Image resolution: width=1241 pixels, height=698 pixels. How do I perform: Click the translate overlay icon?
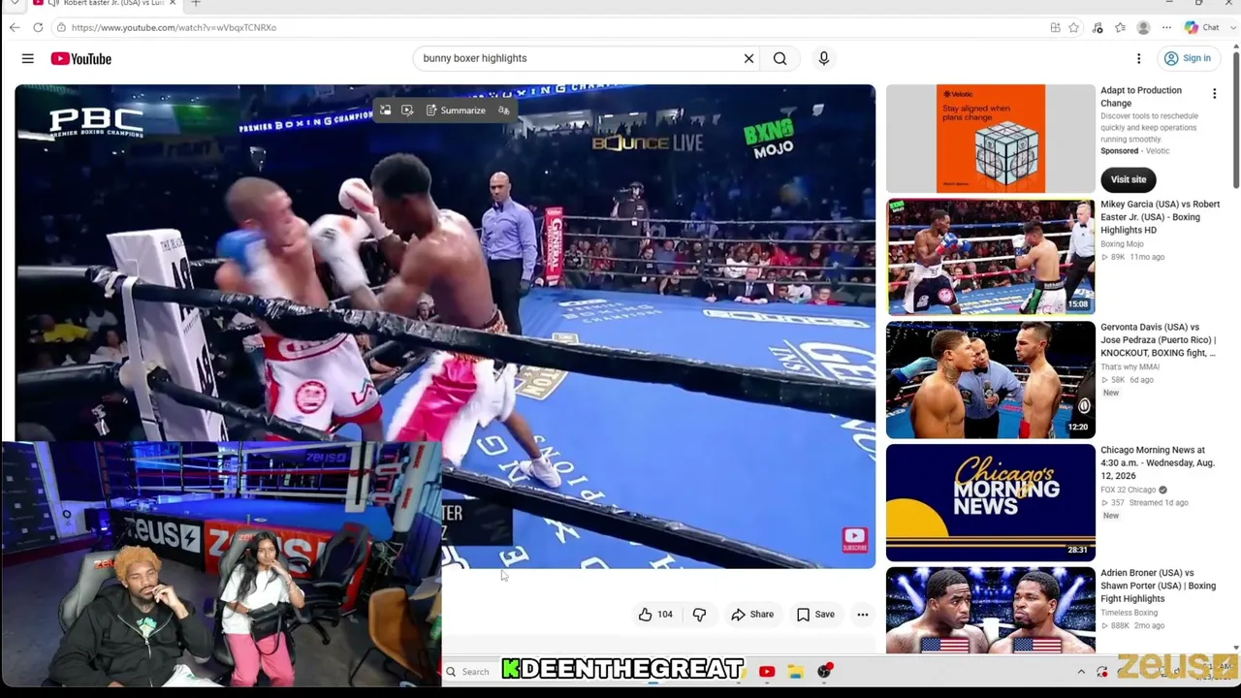point(503,111)
